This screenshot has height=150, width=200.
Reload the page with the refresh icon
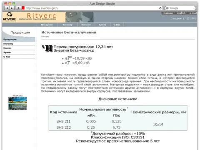click(x=160, y=8)
